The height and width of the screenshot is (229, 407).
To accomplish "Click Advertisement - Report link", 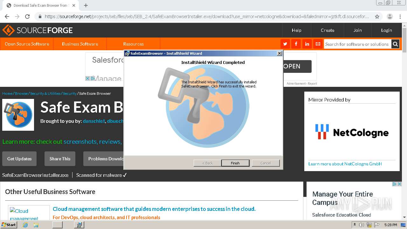I will click(302, 84).
